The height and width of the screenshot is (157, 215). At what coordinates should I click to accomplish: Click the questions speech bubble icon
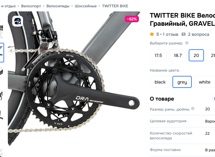coord(184,34)
